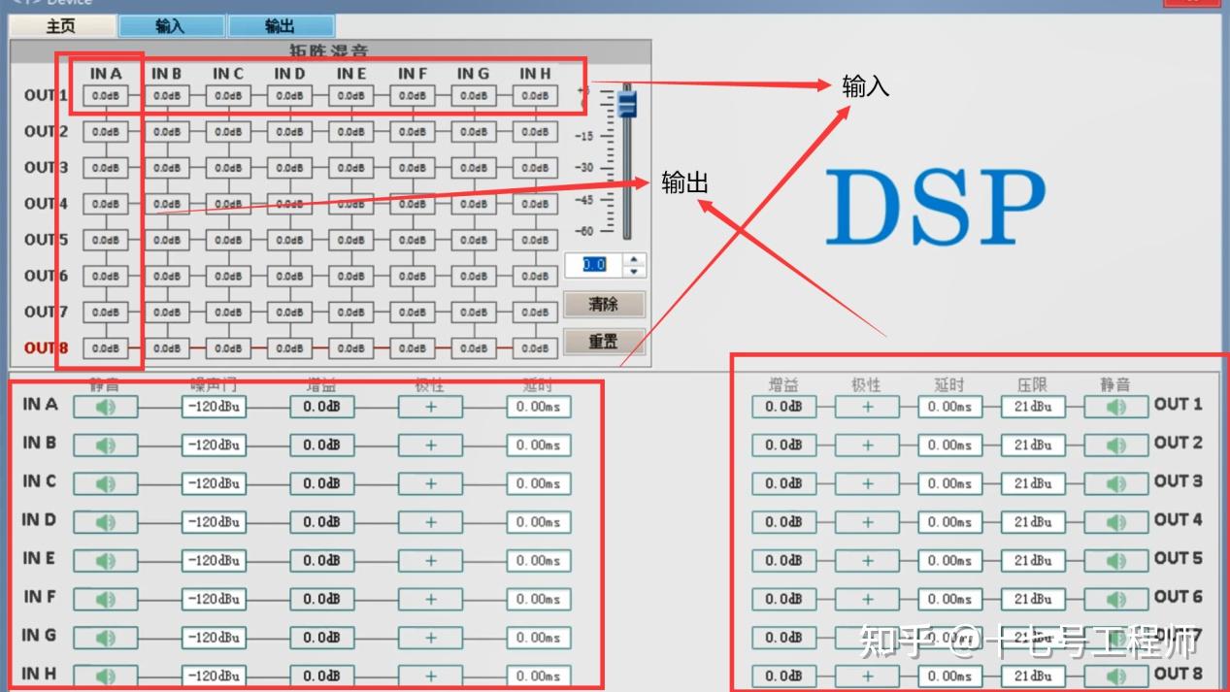Mute the OUT 8 output channel speaker icon
Screen dimensions: 1230x692
1114,676
